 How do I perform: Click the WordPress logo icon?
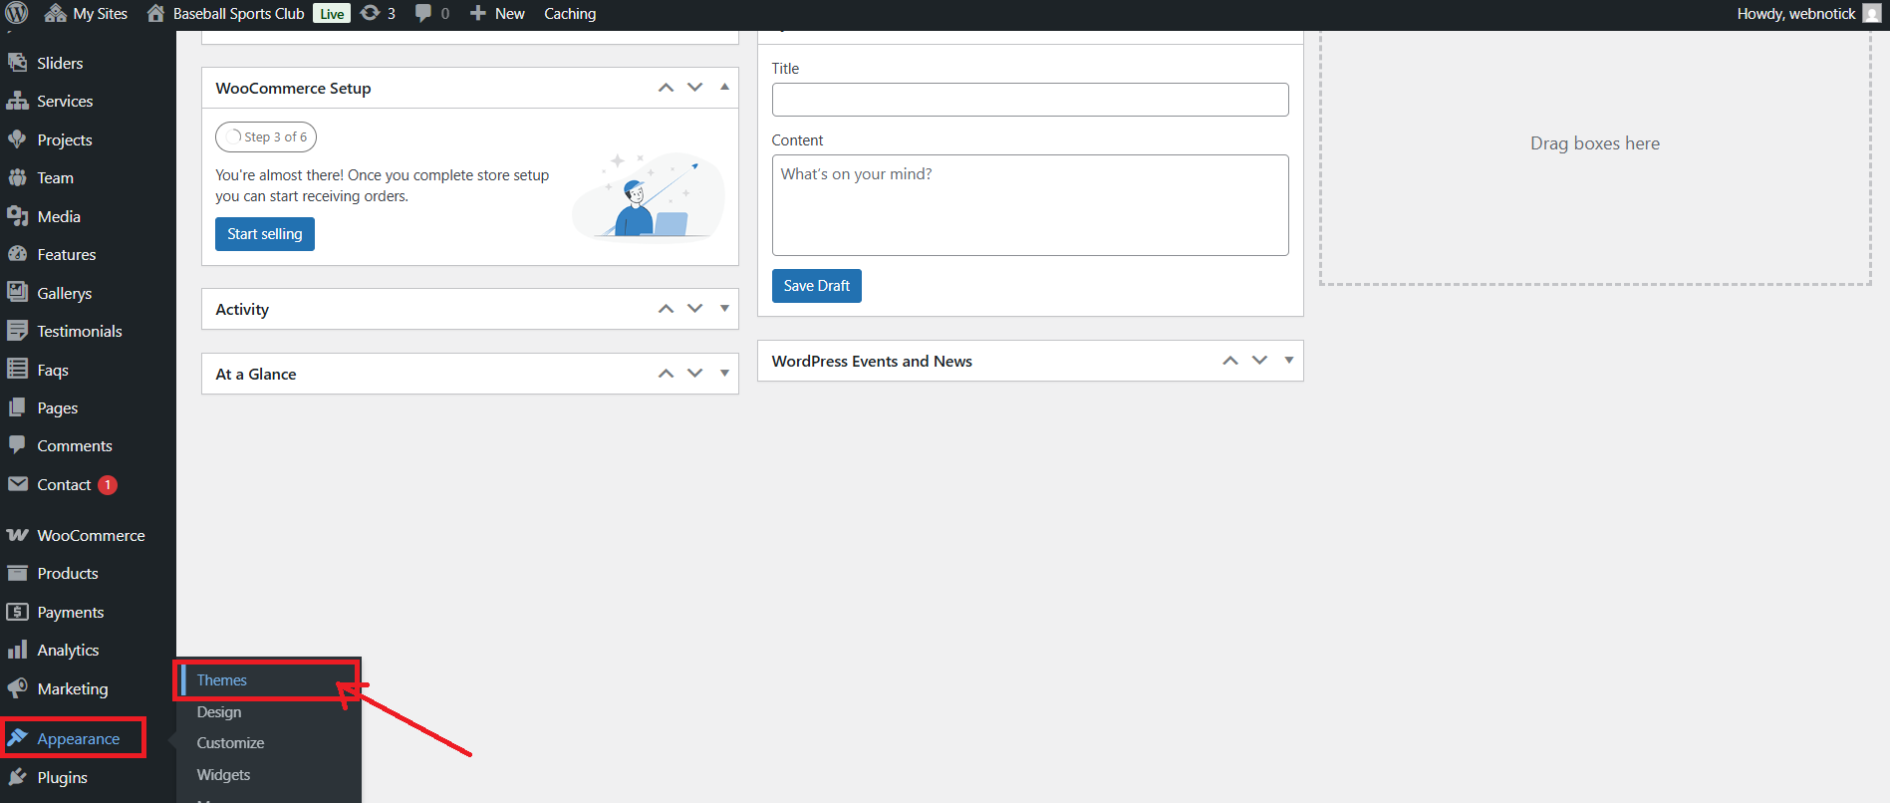tap(17, 13)
